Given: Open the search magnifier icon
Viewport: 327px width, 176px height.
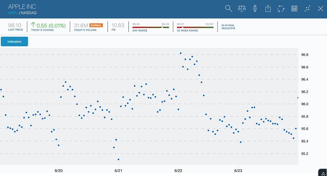Looking at the screenshot, I should click(x=228, y=9).
